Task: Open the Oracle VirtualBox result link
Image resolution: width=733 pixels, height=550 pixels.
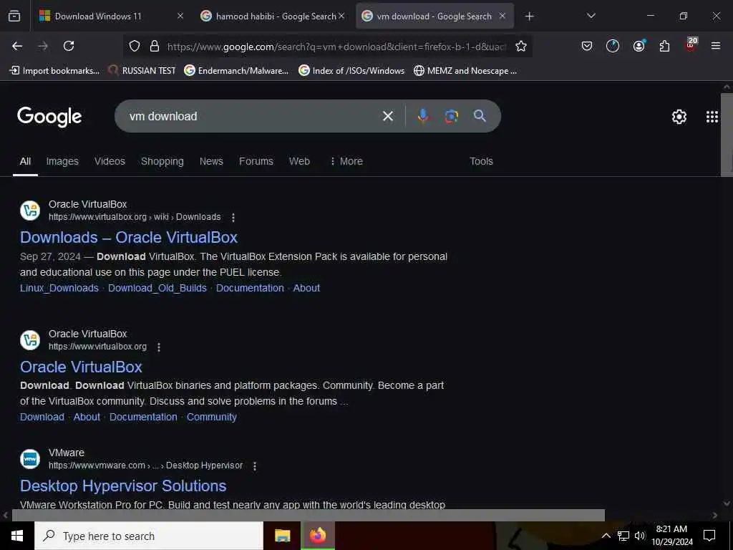Action: (x=81, y=367)
